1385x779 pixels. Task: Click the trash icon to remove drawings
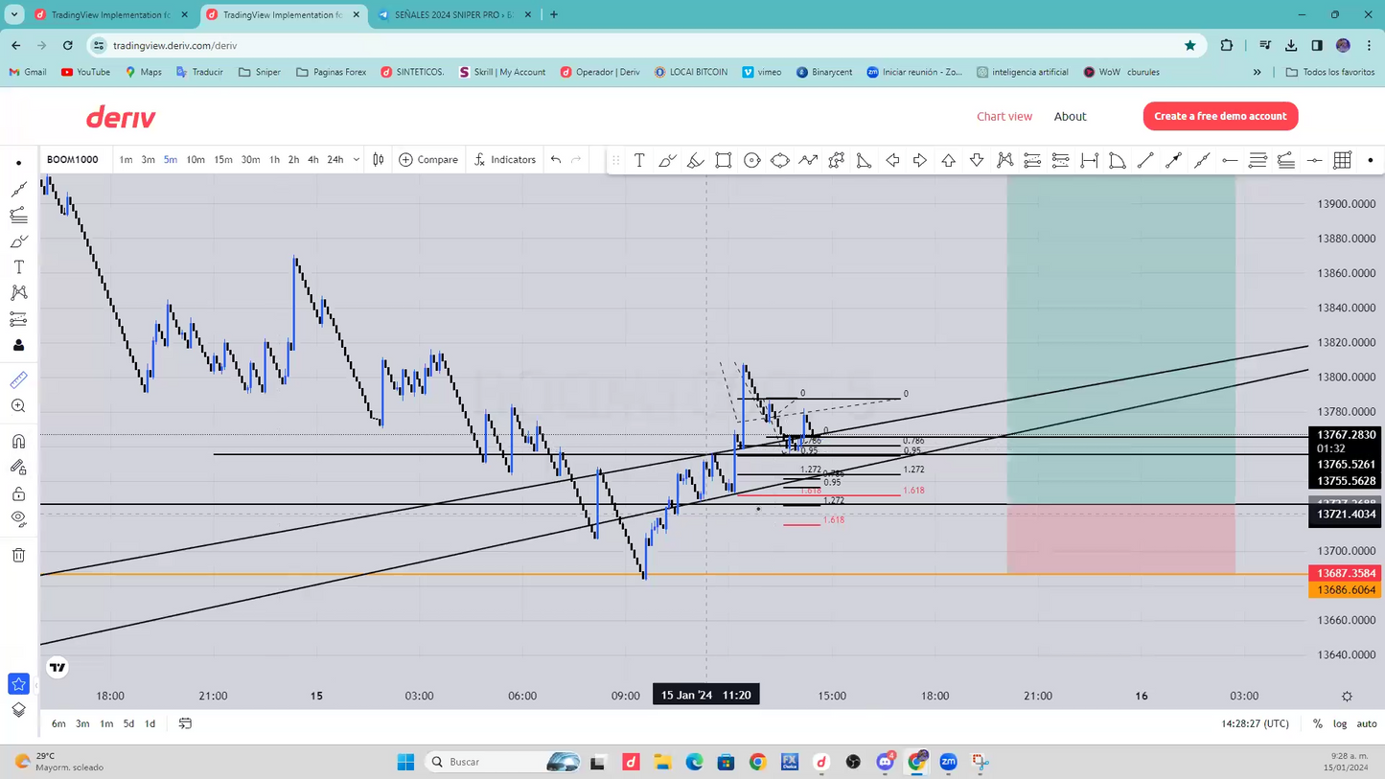click(x=18, y=556)
